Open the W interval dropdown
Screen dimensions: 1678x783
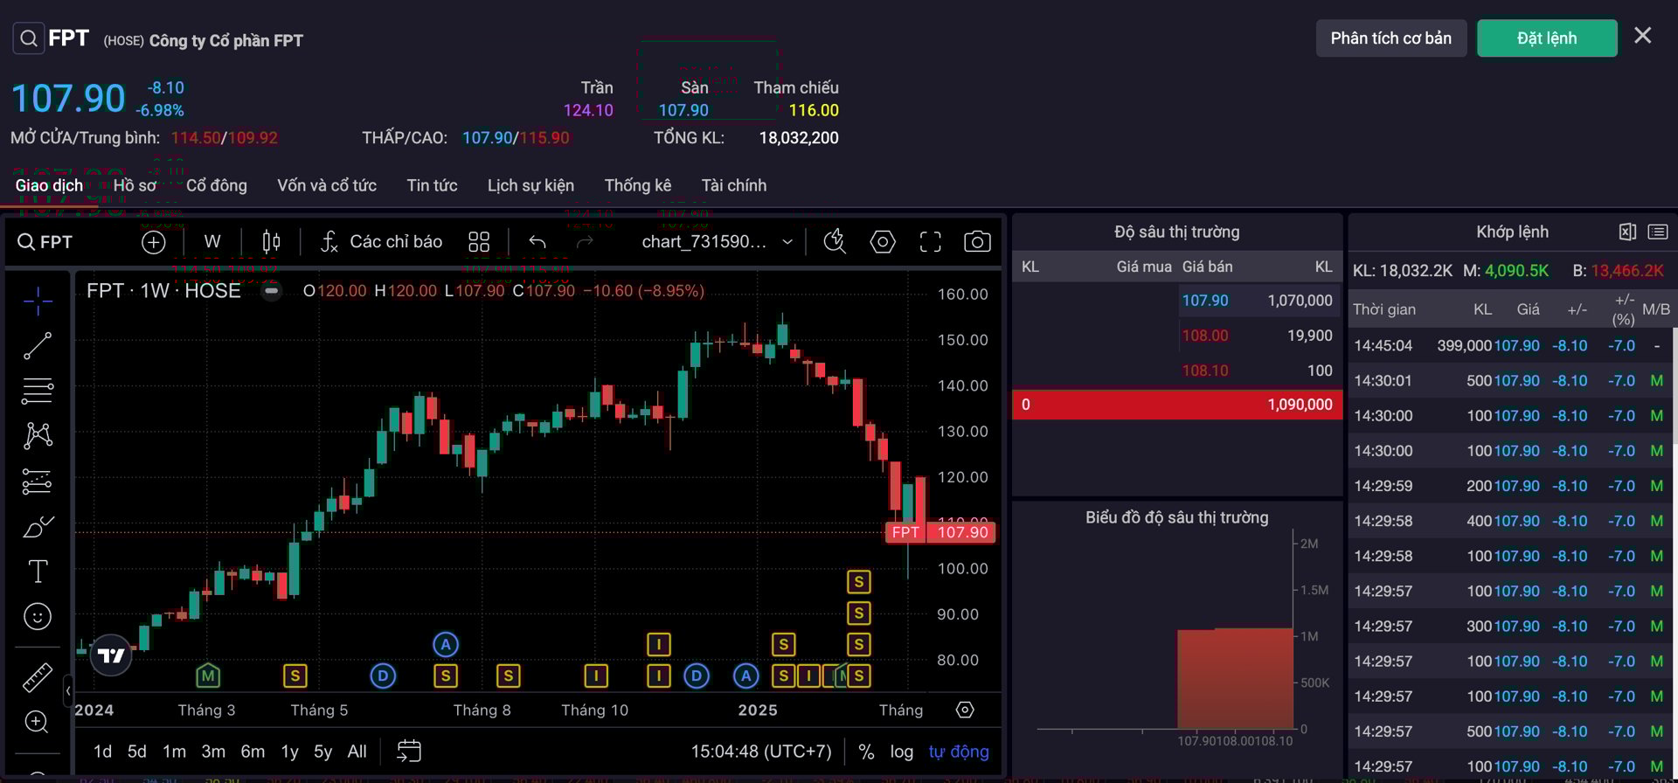[212, 242]
